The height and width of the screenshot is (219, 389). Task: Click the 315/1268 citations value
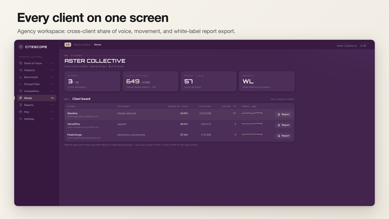[205, 113]
